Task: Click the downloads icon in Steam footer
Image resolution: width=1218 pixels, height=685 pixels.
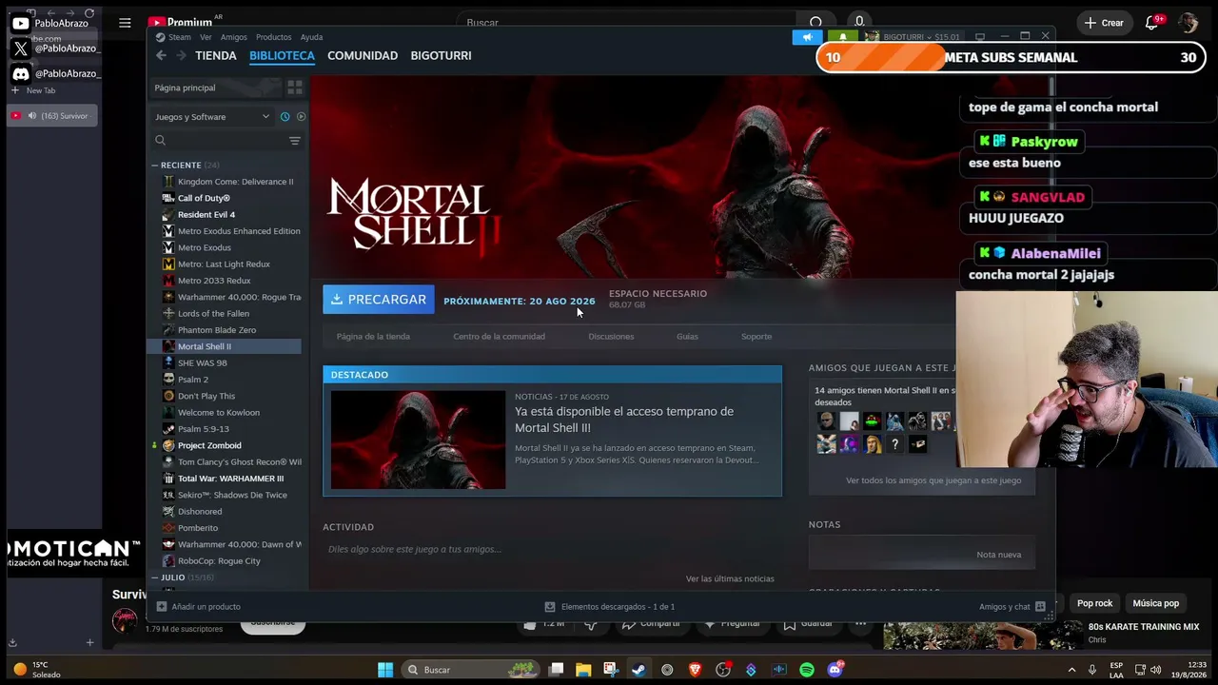Action: (x=549, y=606)
